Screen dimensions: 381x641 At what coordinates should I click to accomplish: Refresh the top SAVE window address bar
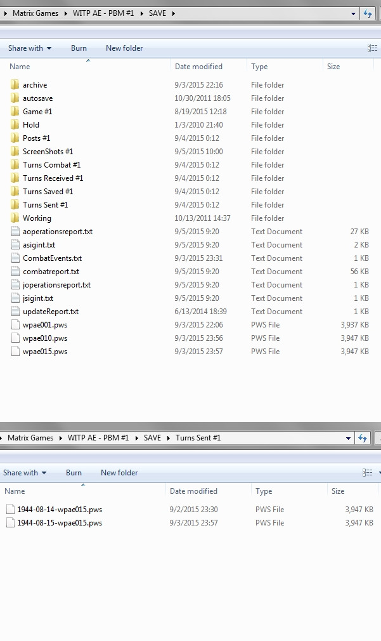[x=368, y=13]
